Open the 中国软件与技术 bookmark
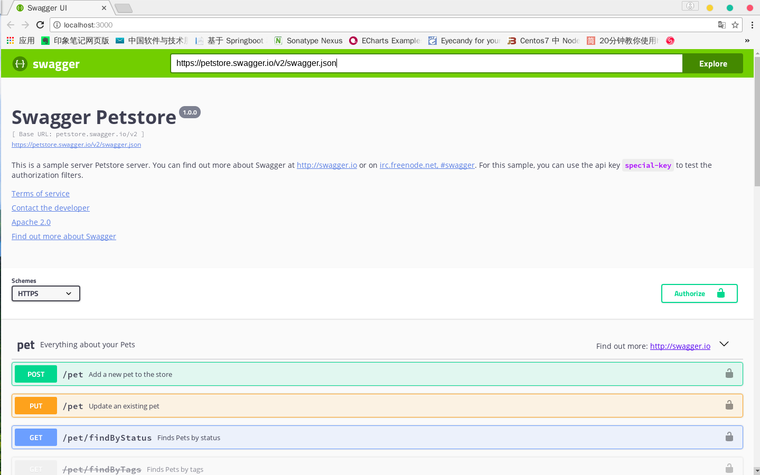Viewport: 760px width, 475px height. (152, 41)
